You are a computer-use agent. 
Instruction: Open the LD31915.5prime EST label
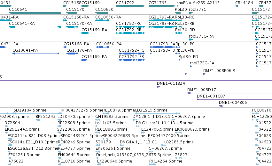tap(151, 110)
